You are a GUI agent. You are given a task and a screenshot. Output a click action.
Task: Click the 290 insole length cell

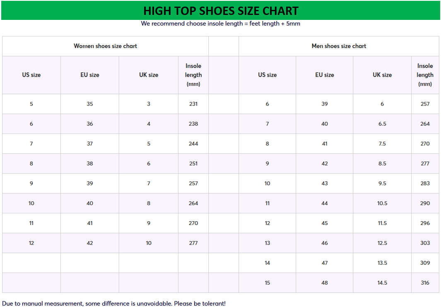425,203
